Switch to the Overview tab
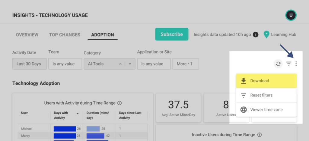Image resolution: width=309 pixels, height=141 pixels. click(x=27, y=35)
